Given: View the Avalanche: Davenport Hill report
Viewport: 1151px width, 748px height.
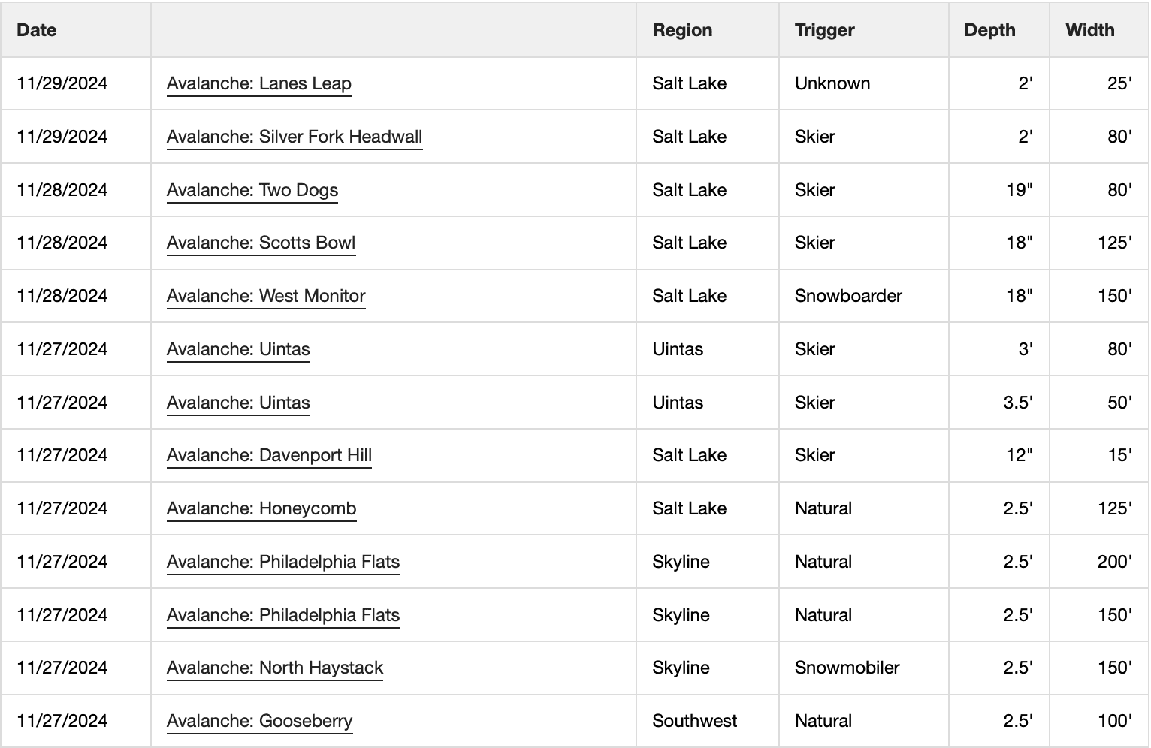Looking at the screenshot, I should (x=269, y=455).
